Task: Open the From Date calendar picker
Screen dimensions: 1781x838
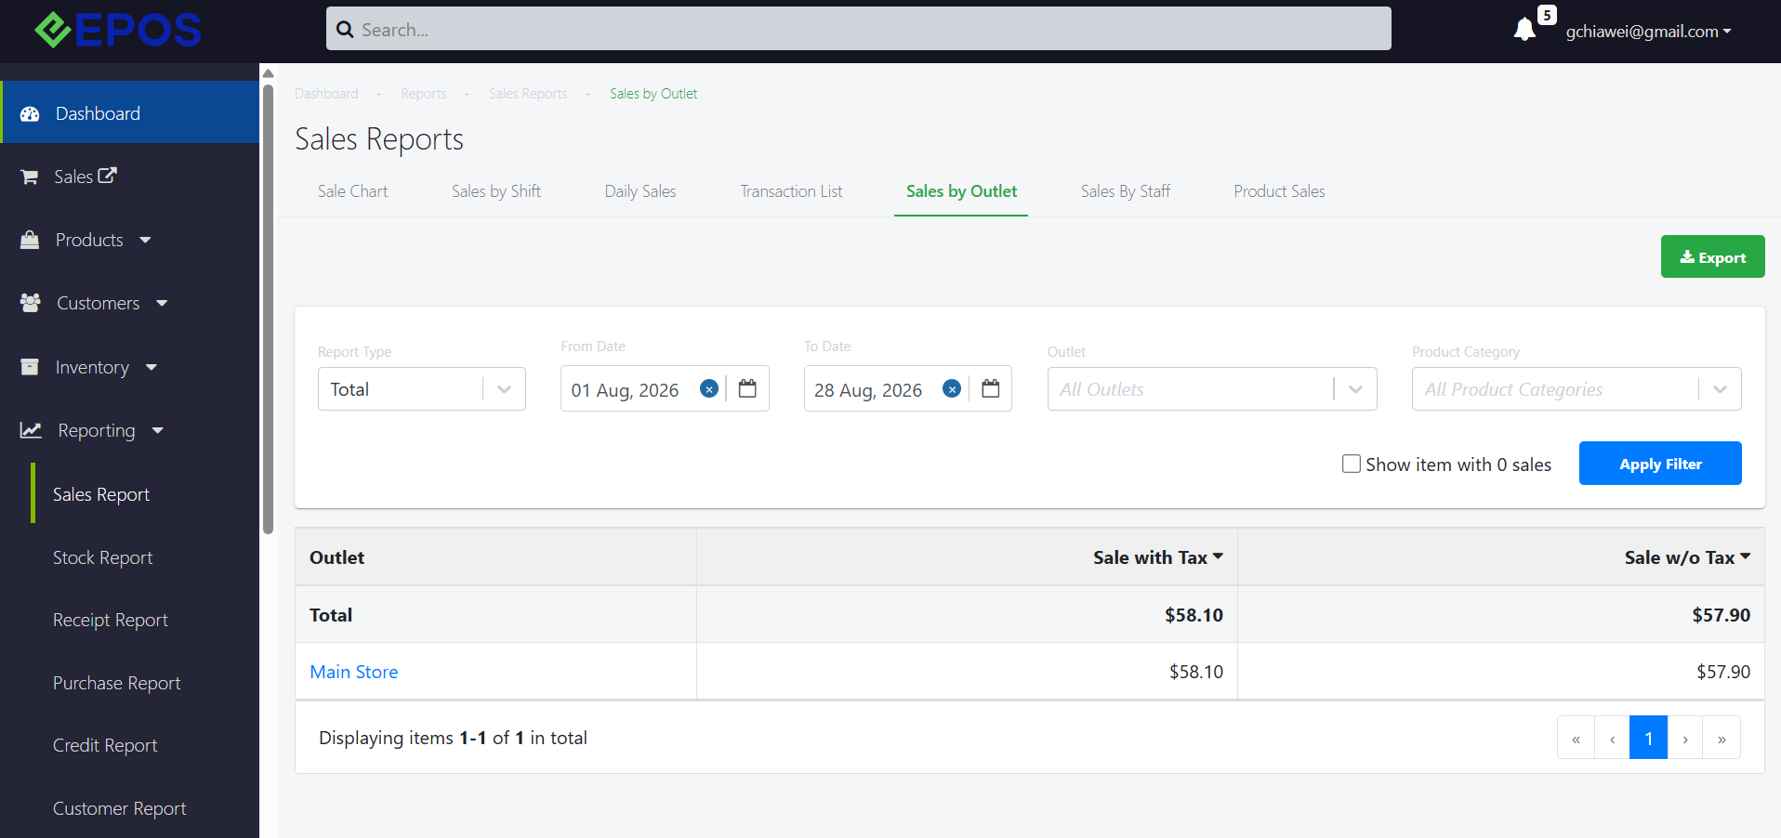Action: 747,388
